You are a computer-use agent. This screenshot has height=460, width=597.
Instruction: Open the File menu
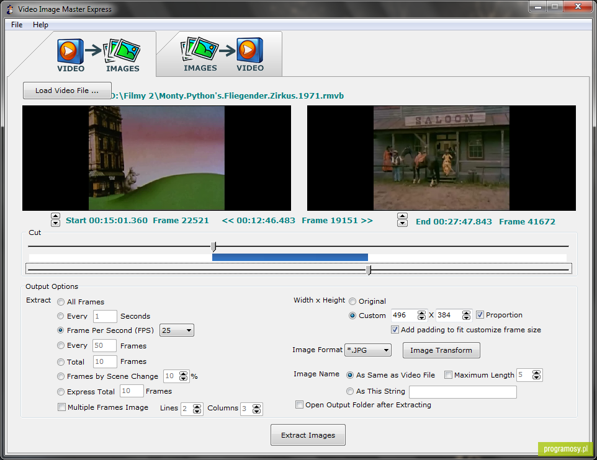tap(17, 25)
